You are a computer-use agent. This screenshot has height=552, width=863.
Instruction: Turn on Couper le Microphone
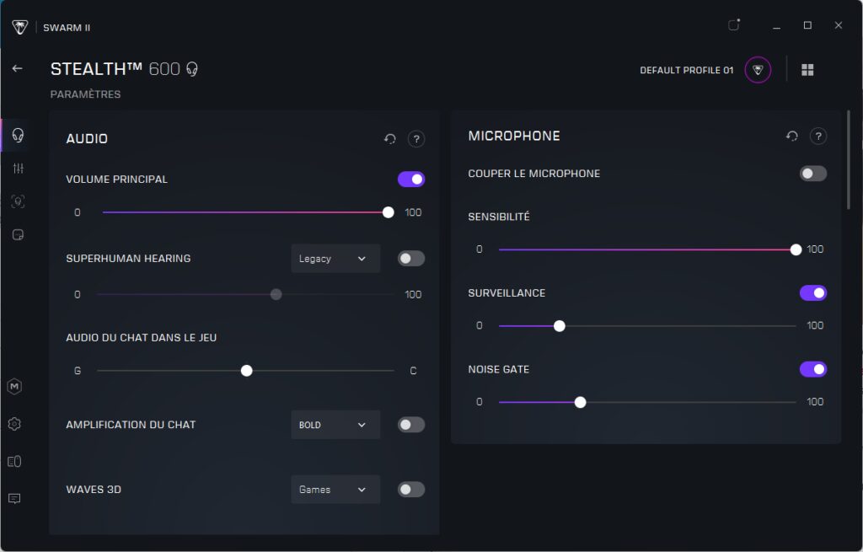[x=813, y=174]
